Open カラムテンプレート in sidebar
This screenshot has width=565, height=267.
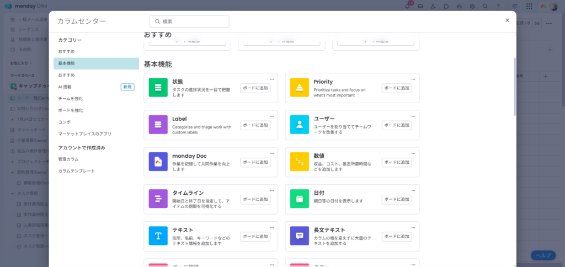click(x=77, y=171)
